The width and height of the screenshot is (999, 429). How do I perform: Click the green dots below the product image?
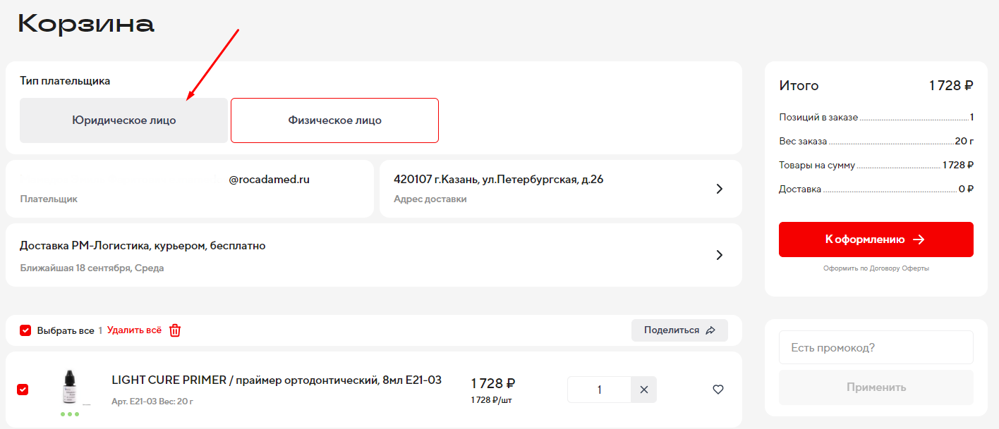pyautogui.click(x=70, y=414)
